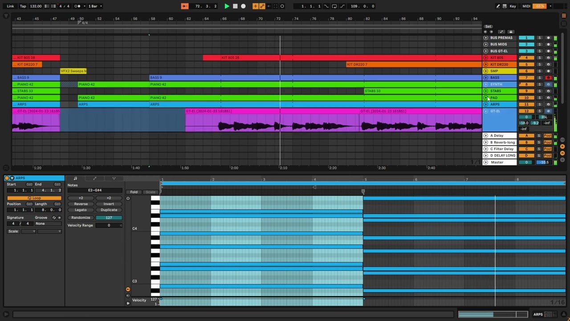570x321 pixels.
Task: Solo the ARPS track
Action: point(539,104)
